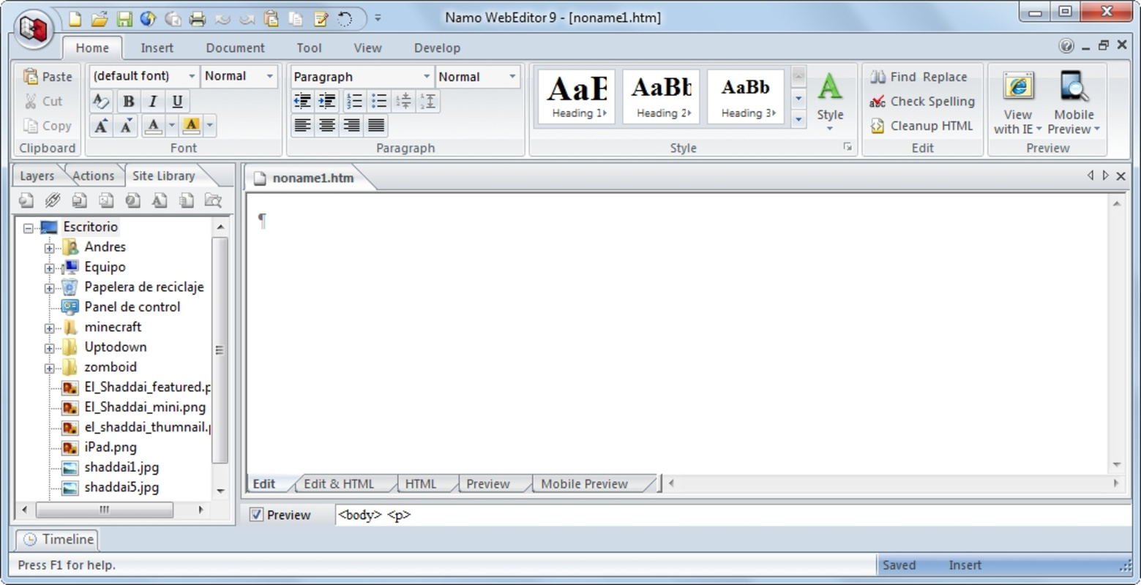The width and height of the screenshot is (1141, 585).
Task: Expand the Andres tree node
Action: click(x=49, y=248)
